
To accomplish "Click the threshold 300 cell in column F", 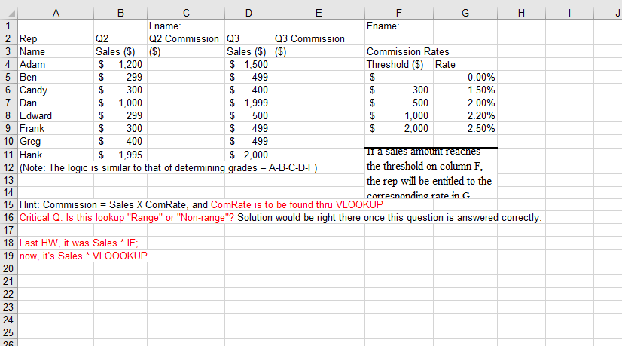I will pos(399,90).
